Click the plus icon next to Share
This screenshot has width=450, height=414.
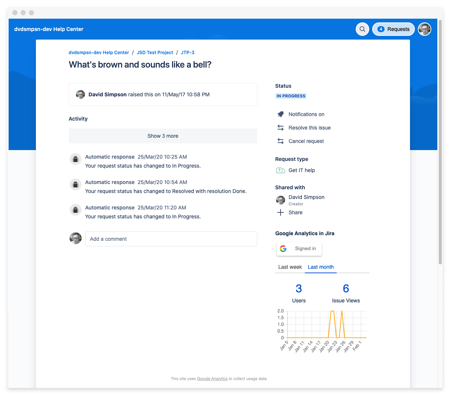tap(280, 212)
